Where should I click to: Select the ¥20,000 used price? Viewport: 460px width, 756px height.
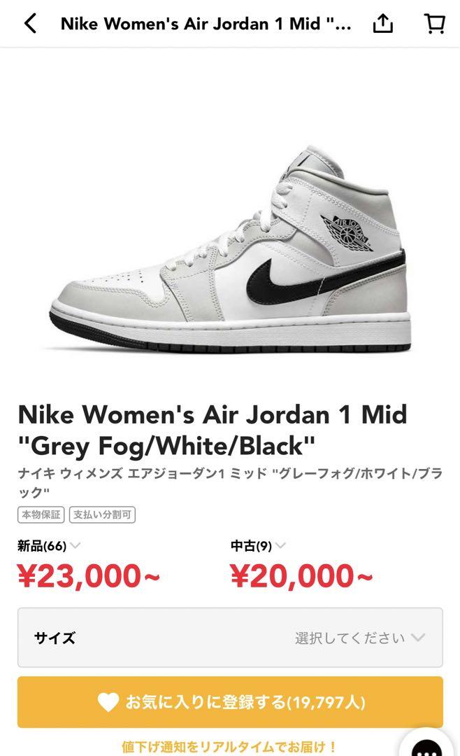[301, 576]
